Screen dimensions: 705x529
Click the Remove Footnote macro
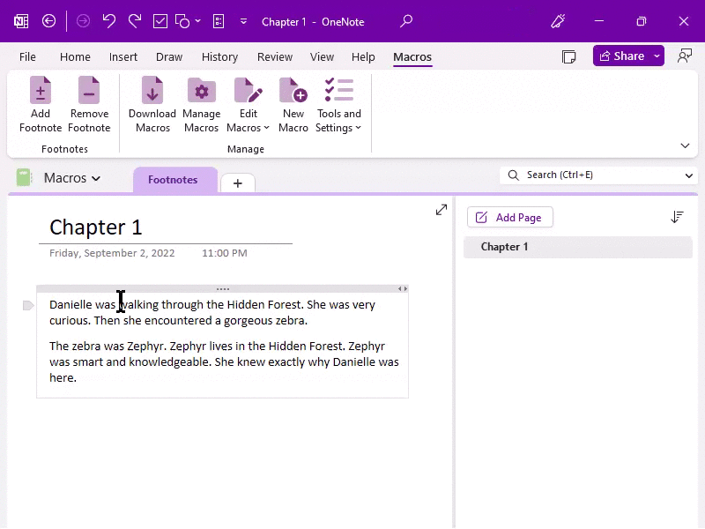(89, 104)
